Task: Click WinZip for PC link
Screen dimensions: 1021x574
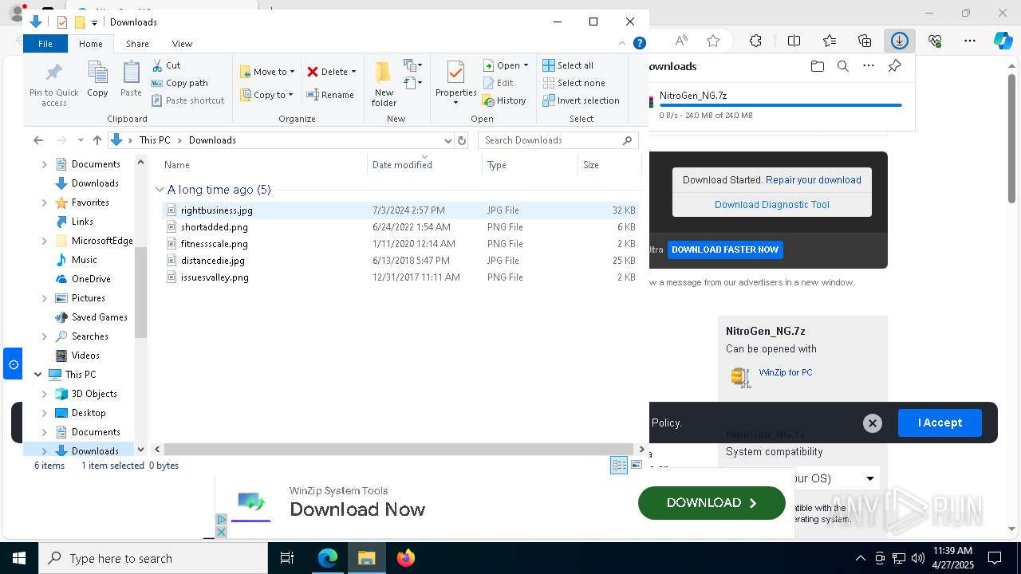Action: click(786, 372)
